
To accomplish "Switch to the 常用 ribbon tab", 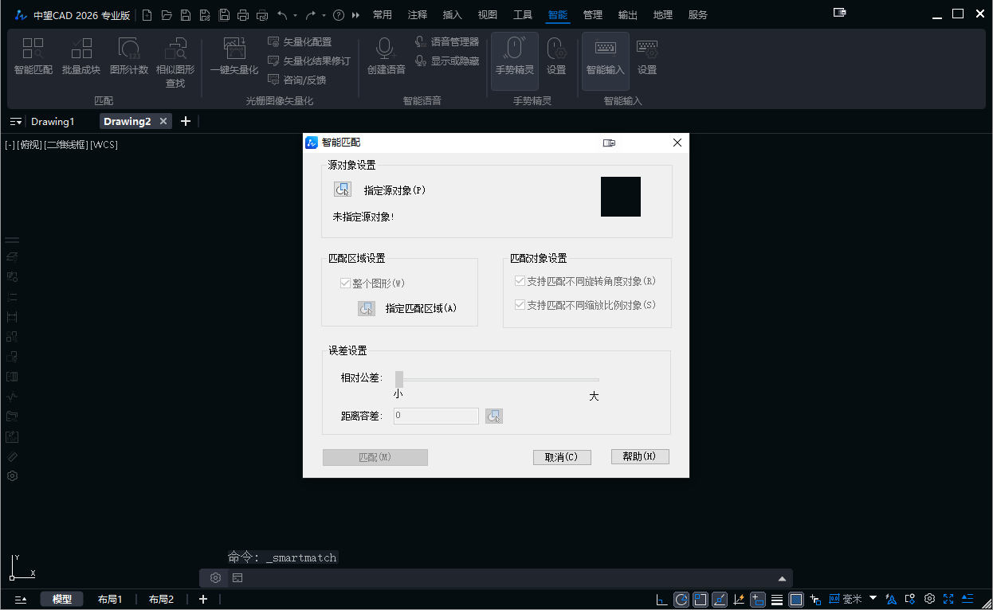I will [383, 14].
